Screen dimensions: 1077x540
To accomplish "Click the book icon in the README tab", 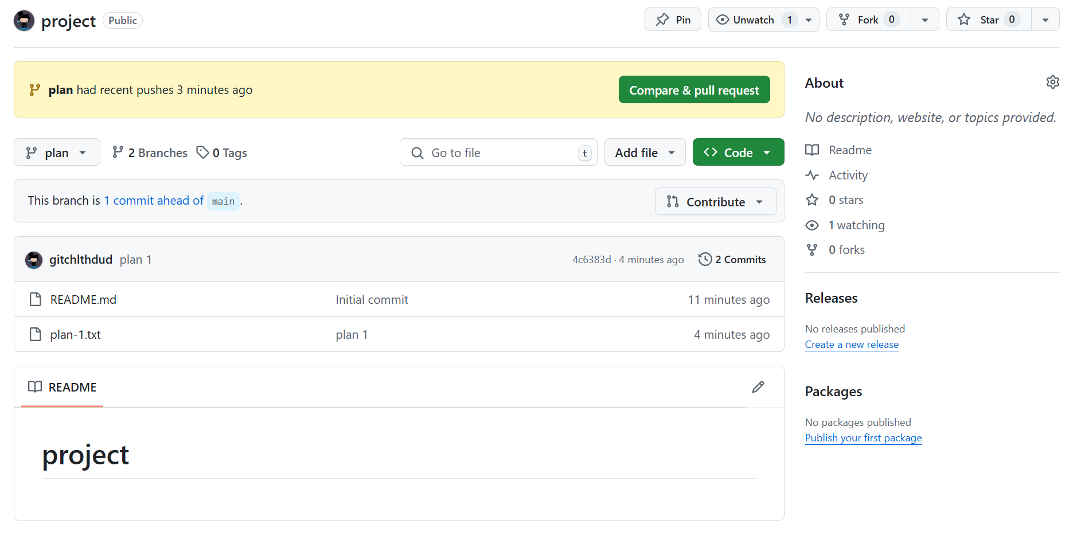I will pyautogui.click(x=35, y=387).
